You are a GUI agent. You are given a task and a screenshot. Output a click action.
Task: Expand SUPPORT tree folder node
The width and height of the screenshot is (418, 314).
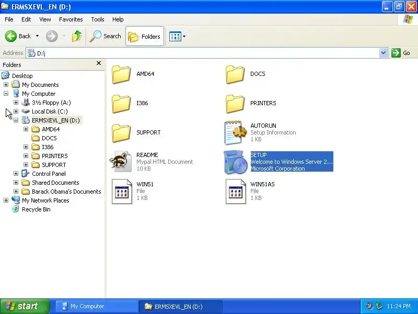[26, 164]
